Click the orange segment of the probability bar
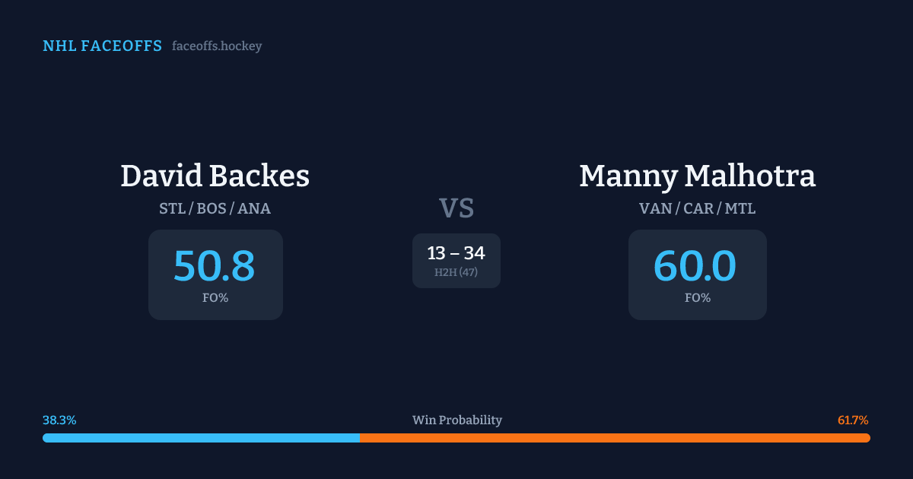The width and height of the screenshot is (913, 479). (615, 438)
